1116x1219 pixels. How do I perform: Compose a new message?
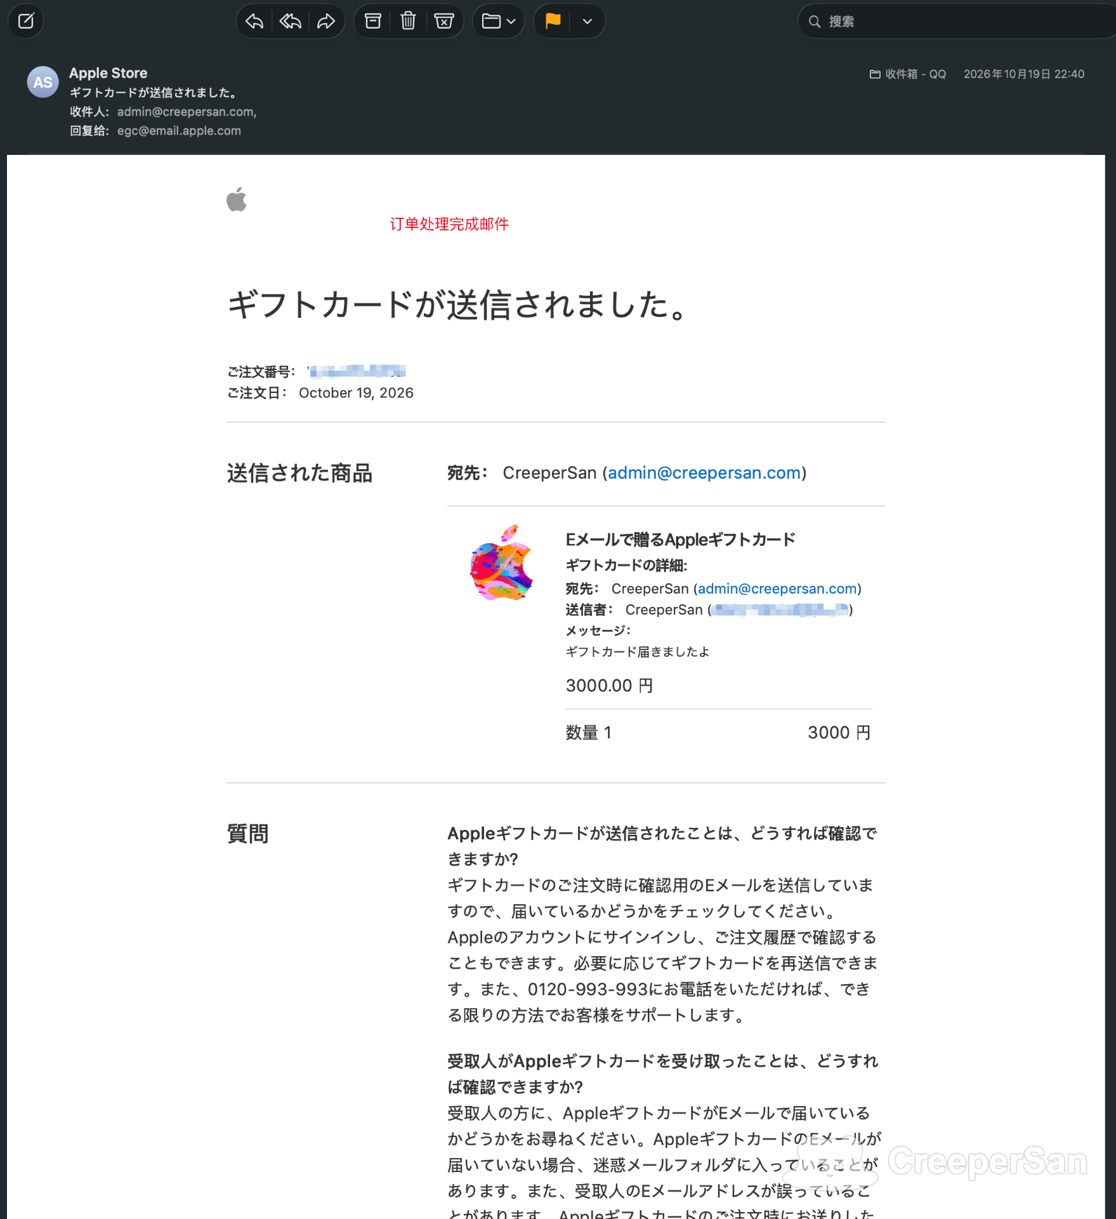click(26, 22)
